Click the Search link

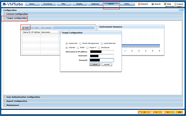[158, 4]
